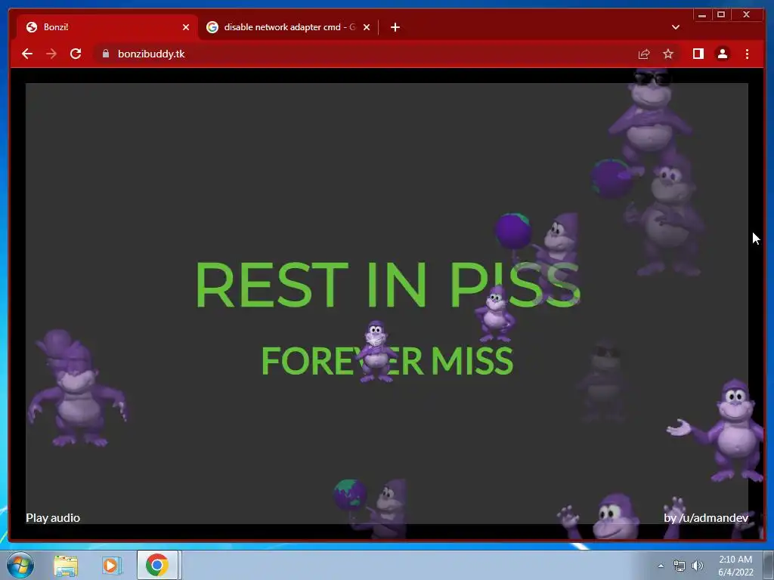Viewport: 774px width, 580px height.
Task: Go back using browser back arrow
Action: [27, 54]
